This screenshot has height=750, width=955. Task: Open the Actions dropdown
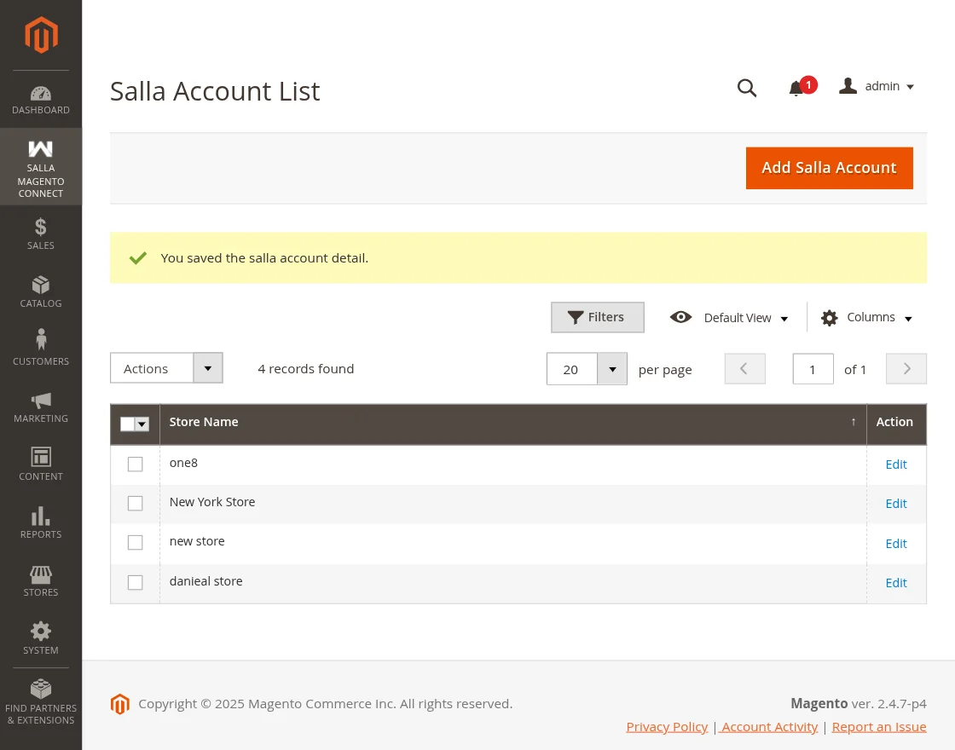click(x=166, y=367)
